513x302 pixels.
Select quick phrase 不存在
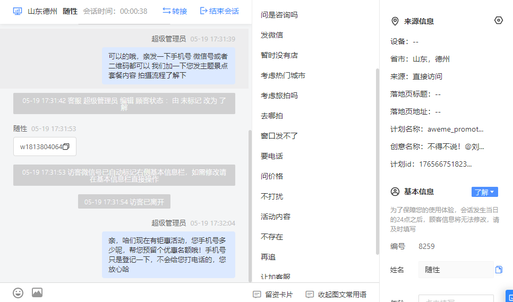271,237
